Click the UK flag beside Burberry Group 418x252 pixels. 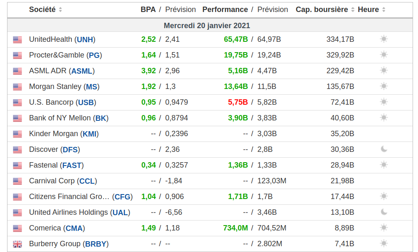[x=17, y=244]
